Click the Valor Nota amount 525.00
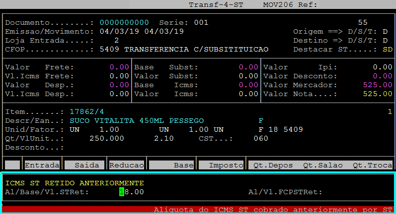 378,94
